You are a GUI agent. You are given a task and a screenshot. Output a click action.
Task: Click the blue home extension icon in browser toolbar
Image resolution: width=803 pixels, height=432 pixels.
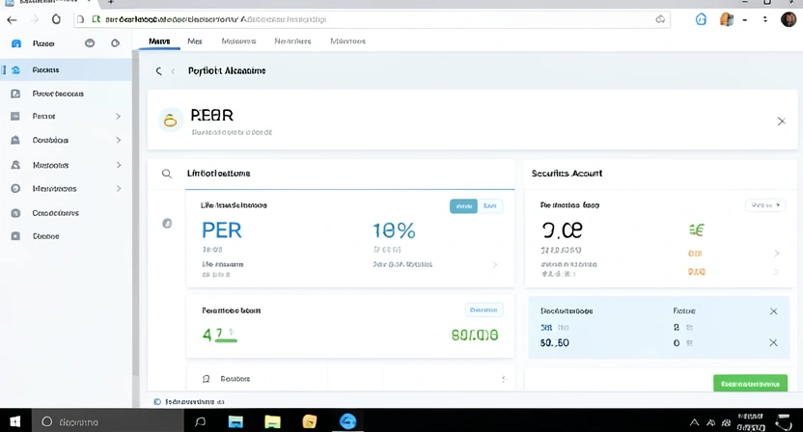point(702,19)
